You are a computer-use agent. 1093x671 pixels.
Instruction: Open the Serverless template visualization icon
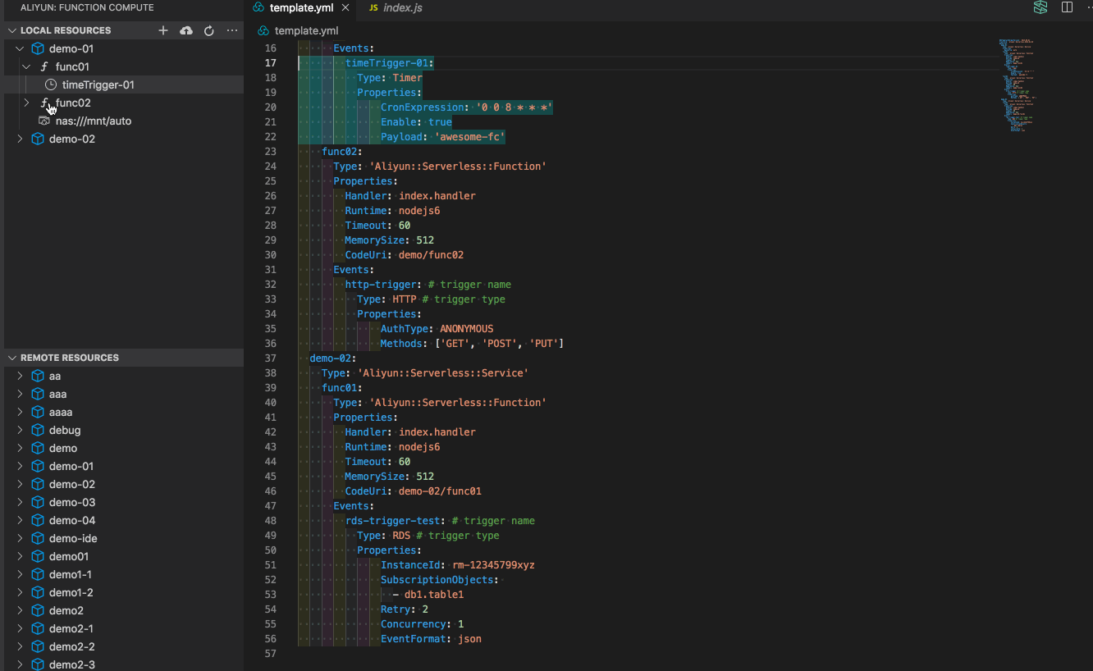tap(1040, 7)
